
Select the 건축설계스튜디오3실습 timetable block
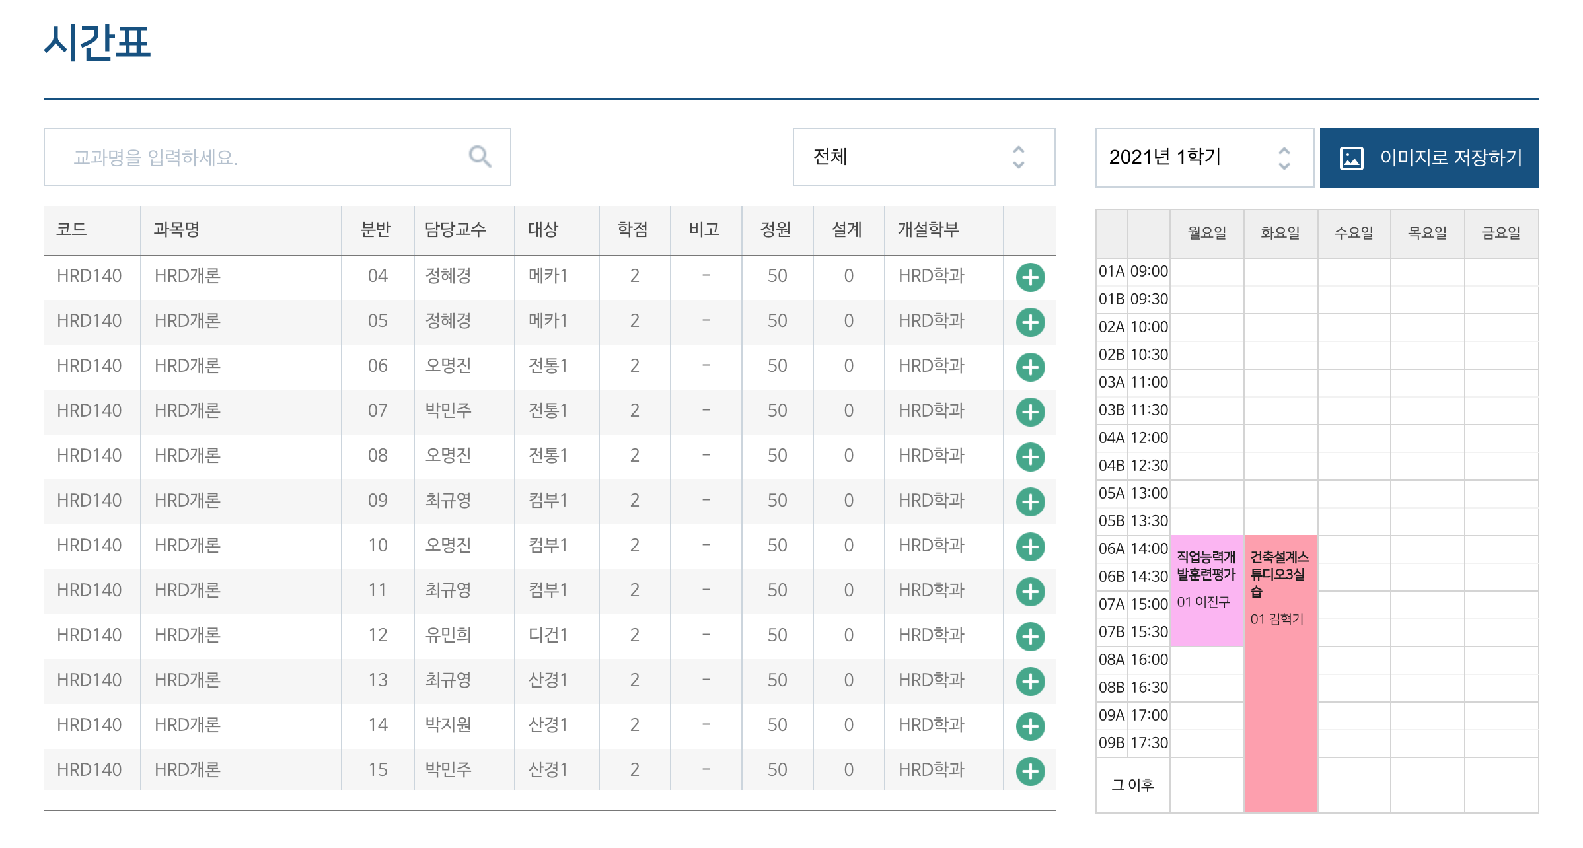[1280, 674]
